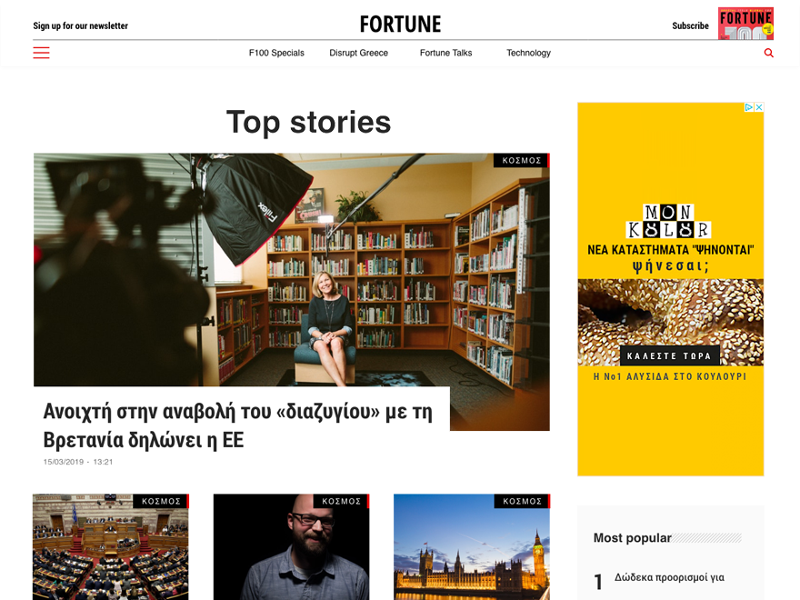Click the FORTUNE logo in the header
Viewport: 800px width, 600px height.
(x=401, y=24)
